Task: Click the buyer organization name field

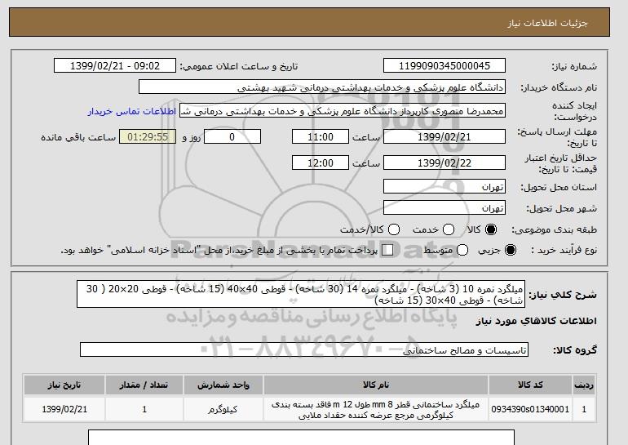Action: [322, 87]
